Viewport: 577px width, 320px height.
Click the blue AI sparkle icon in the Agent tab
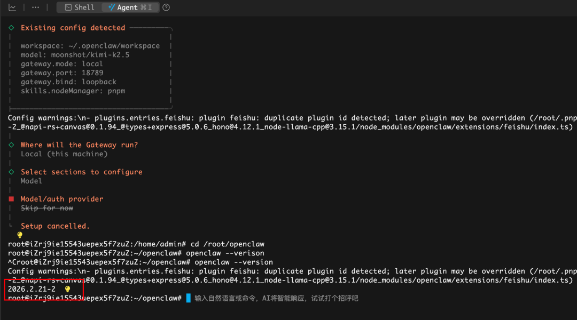click(111, 7)
